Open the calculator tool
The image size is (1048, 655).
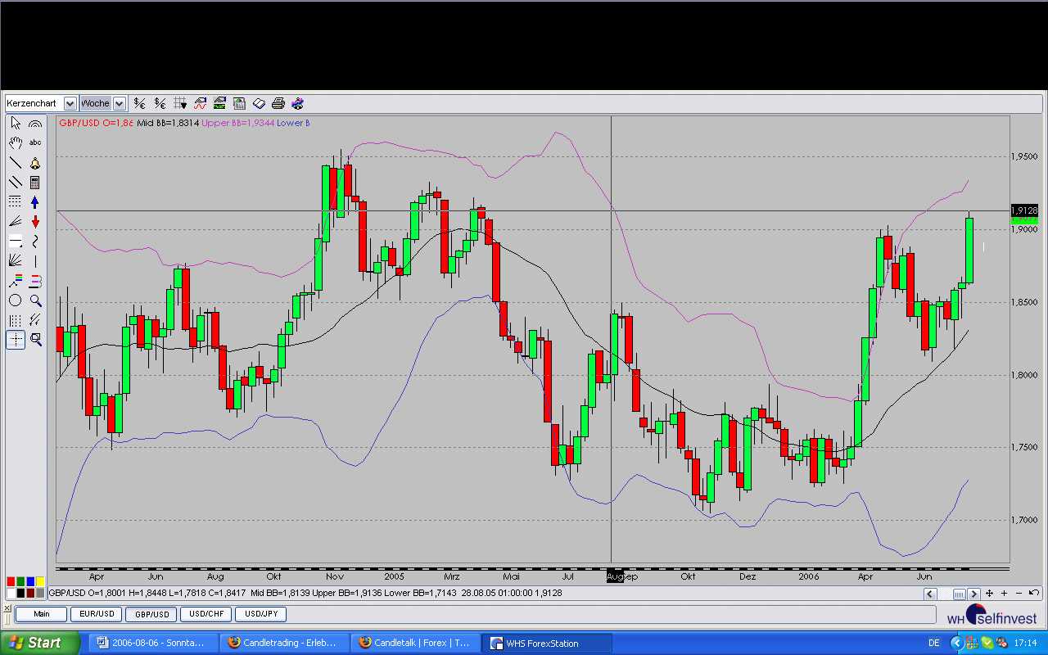[35, 183]
